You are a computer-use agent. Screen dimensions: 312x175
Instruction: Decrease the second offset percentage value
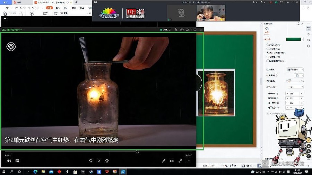click(x=287, y=98)
